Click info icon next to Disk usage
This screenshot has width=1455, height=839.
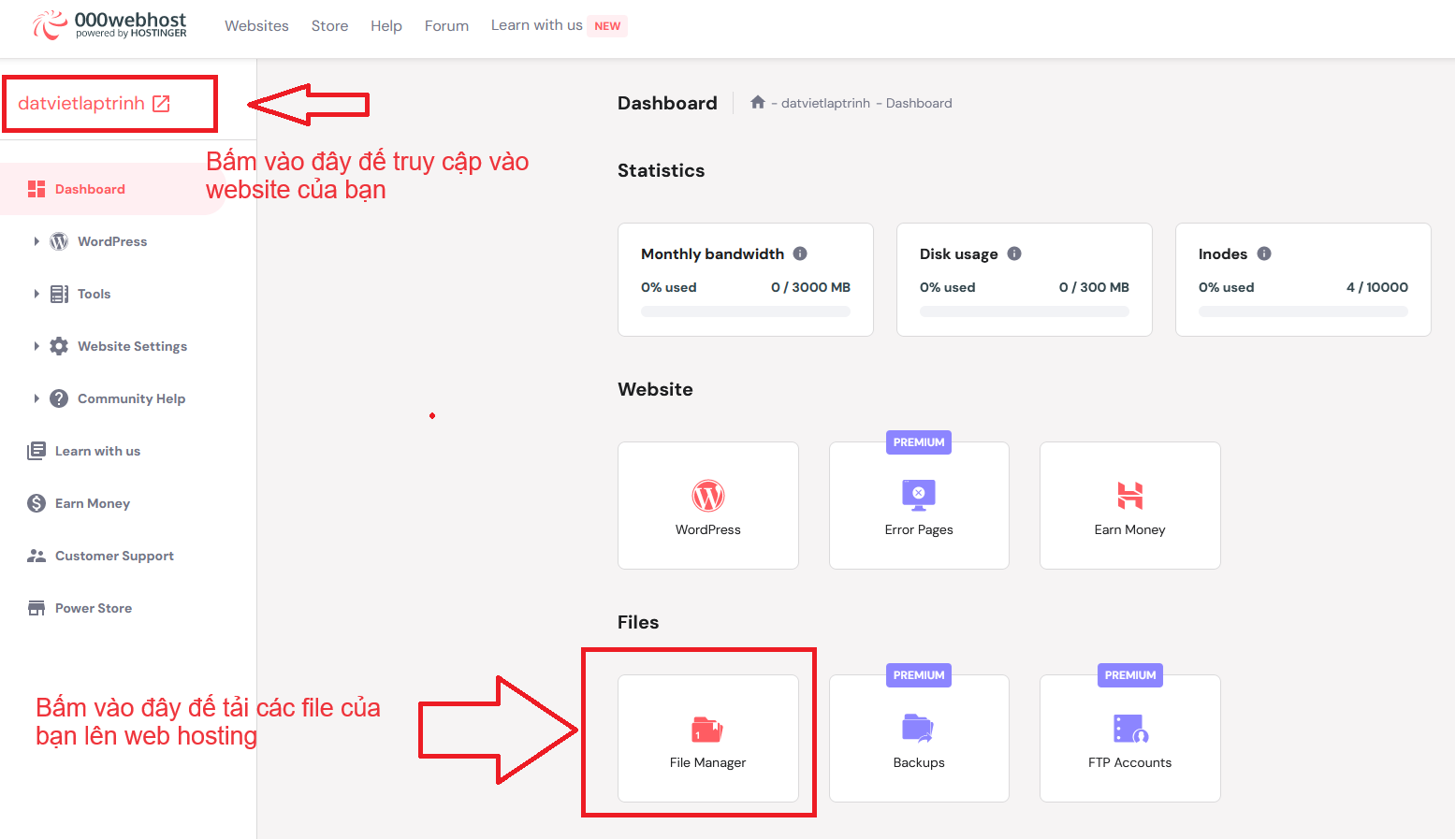click(x=1014, y=253)
